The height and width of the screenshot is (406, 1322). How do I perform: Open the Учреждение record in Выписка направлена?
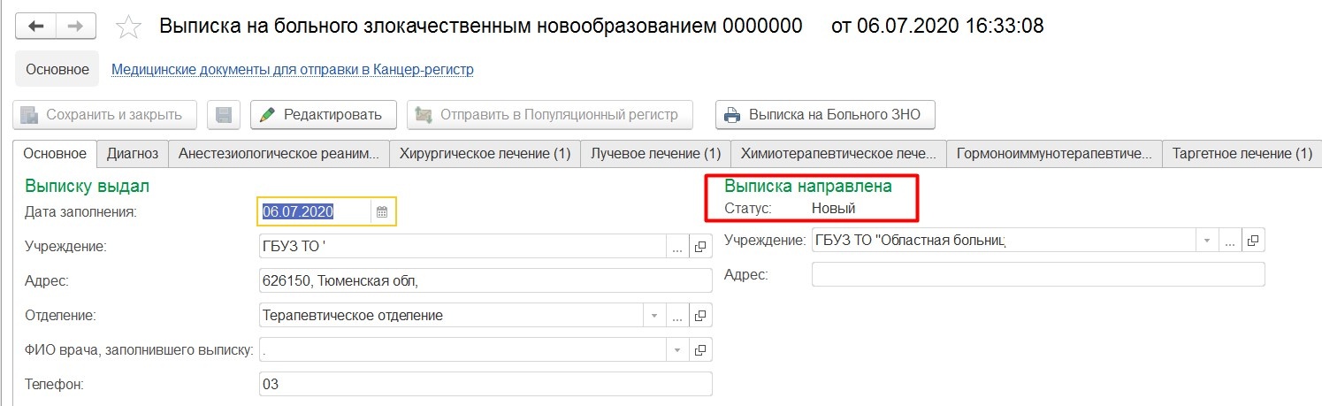[1253, 240]
